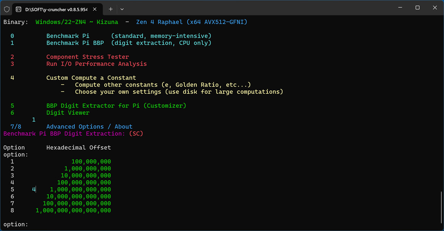Click the terminal scrollbar thumb
Screen dimensions: 444x231
coord(442,207)
